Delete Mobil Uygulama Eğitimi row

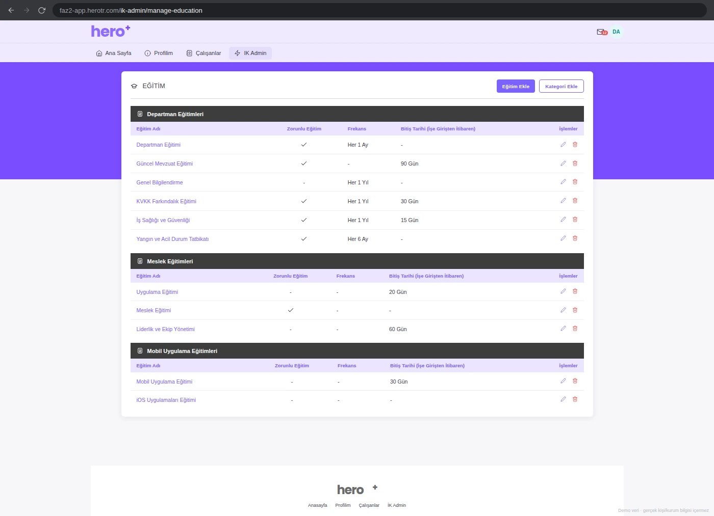575,381
